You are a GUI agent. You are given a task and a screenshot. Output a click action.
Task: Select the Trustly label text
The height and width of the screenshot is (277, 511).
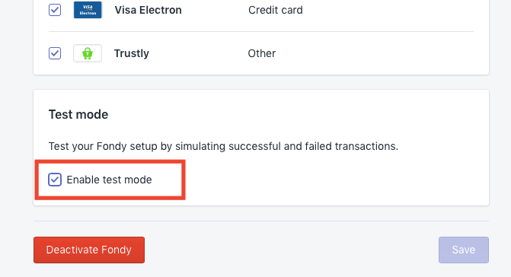pyautogui.click(x=132, y=53)
